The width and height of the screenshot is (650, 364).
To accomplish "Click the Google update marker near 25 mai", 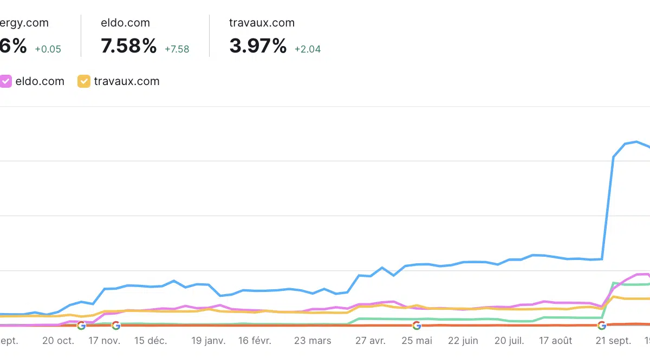I will pyautogui.click(x=417, y=326).
